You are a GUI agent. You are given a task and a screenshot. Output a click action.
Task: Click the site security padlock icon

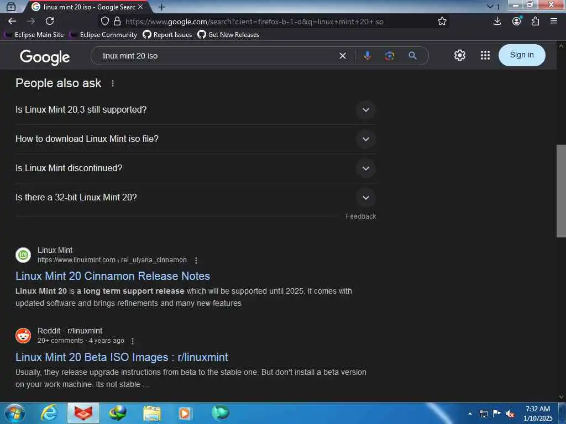(x=117, y=22)
